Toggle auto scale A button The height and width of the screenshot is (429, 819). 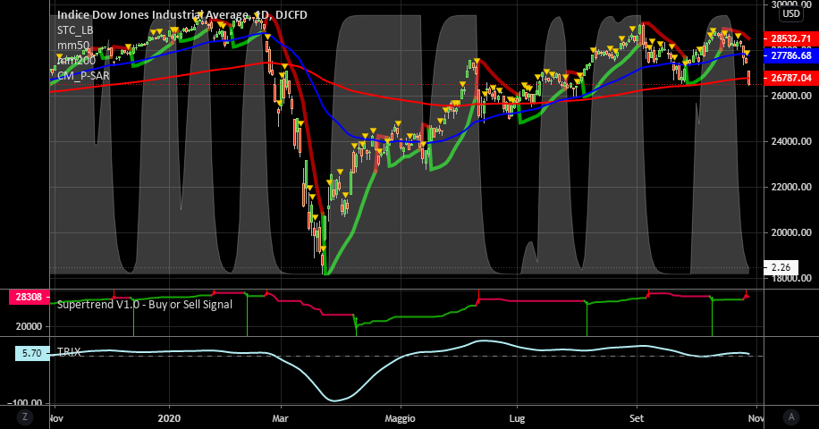click(x=791, y=416)
